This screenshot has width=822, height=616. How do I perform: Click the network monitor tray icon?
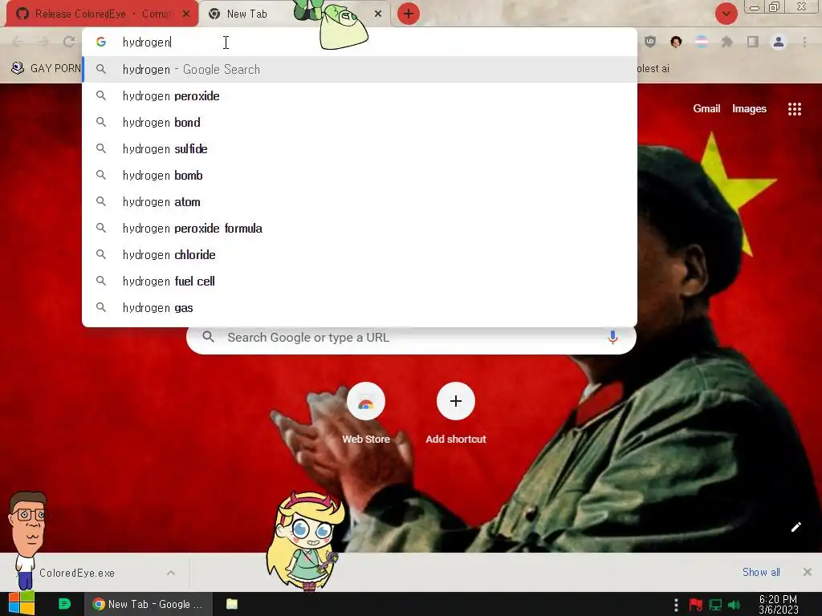(715, 605)
